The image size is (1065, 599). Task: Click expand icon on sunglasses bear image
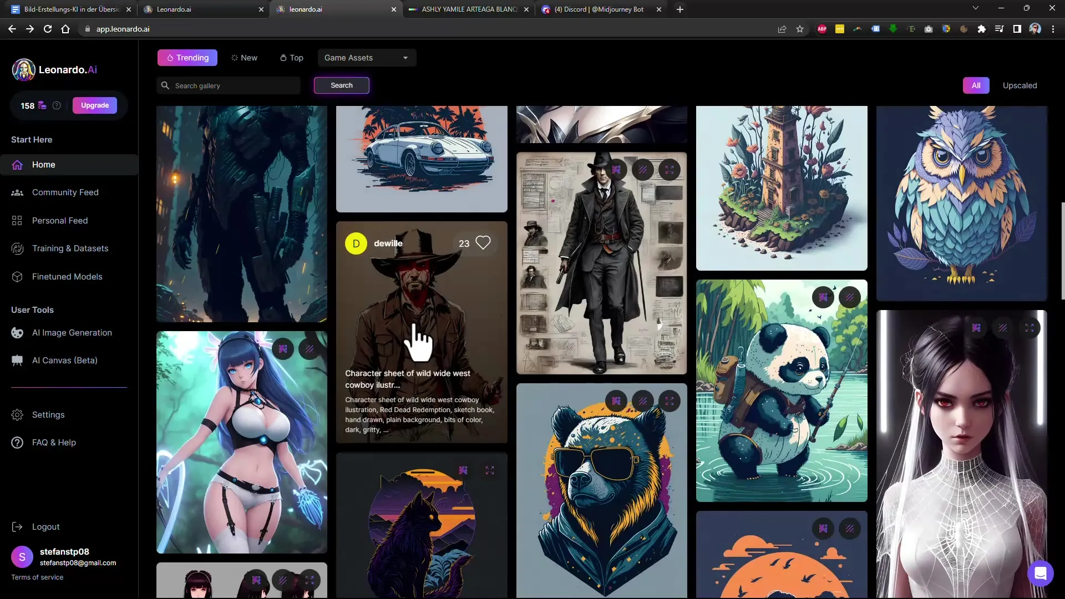[x=670, y=401]
